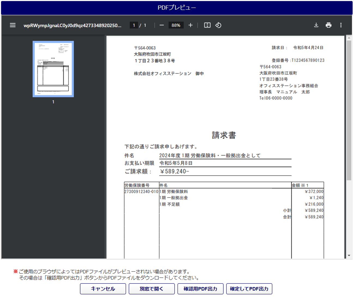Click the vertical scrollbar thumb

coord(349,109)
